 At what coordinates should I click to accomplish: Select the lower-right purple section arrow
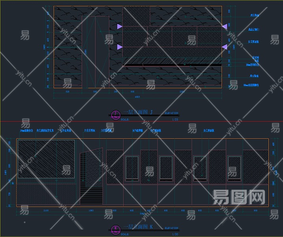coord(225,47)
